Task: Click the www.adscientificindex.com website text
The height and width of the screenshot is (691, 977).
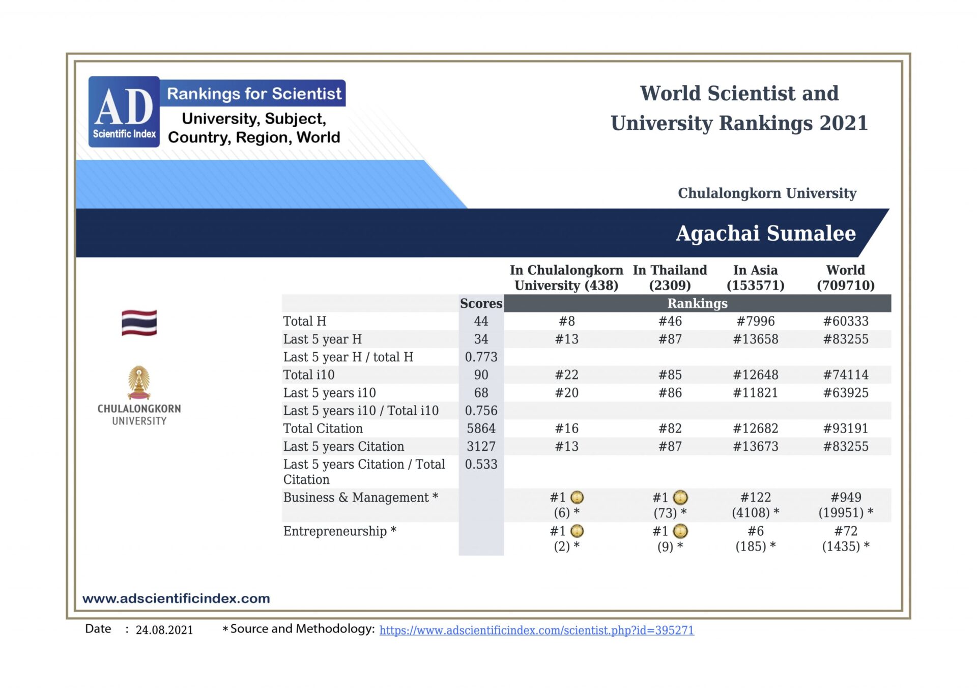Action: [176, 598]
